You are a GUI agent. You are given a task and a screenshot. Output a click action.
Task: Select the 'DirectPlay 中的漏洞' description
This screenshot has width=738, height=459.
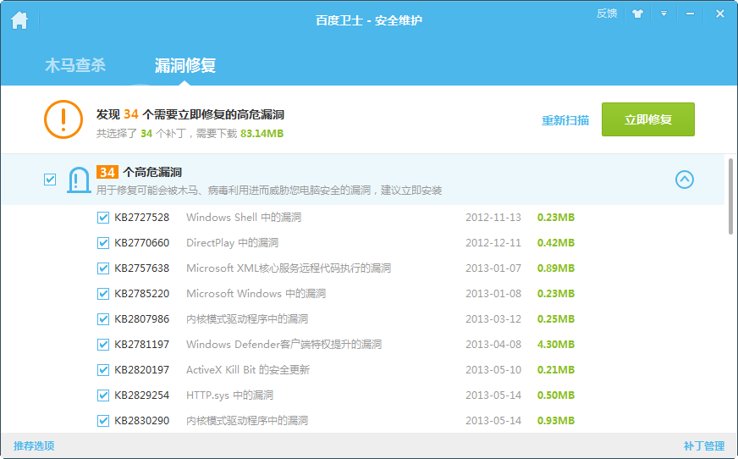point(233,243)
